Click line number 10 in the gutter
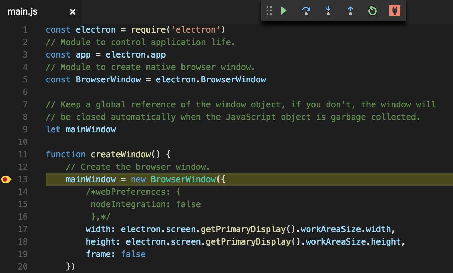The image size is (453, 273). (x=23, y=142)
